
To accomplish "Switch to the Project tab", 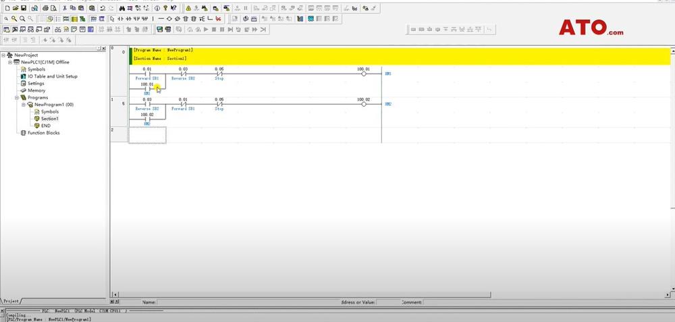I will click(x=11, y=300).
